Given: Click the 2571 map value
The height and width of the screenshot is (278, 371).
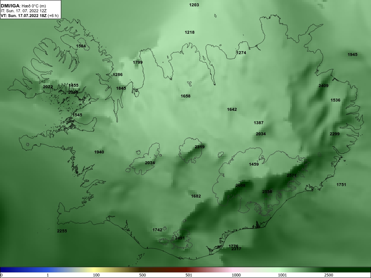Looking at the screenshot, I should click(x=291, y=176).
